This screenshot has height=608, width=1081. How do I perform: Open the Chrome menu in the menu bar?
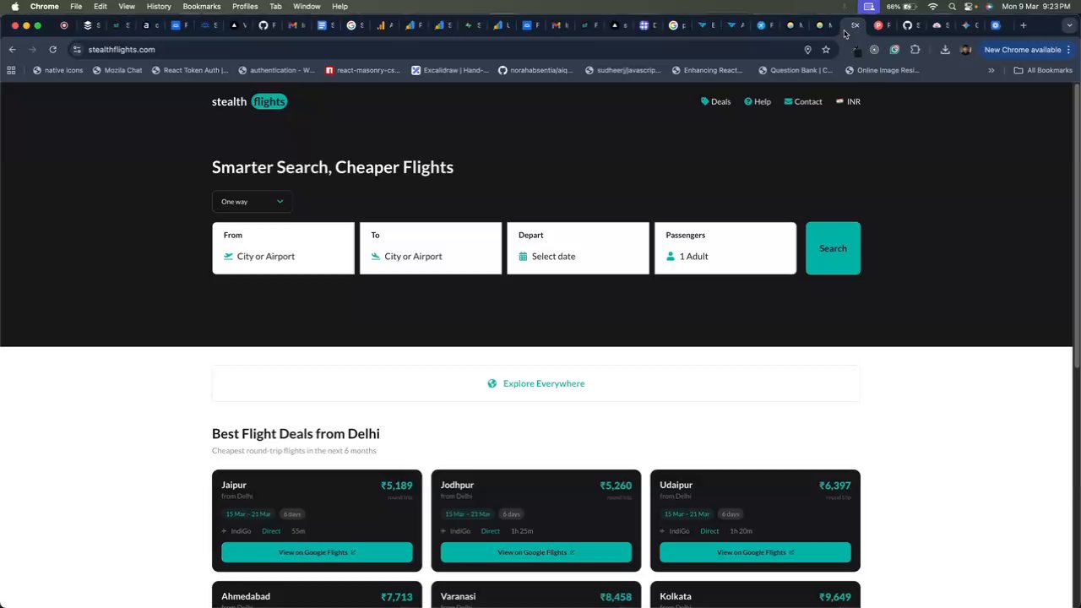[45, 6]
